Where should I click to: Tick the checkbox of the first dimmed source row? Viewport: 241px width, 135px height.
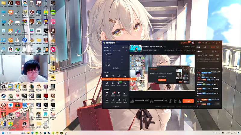(106, 57)
